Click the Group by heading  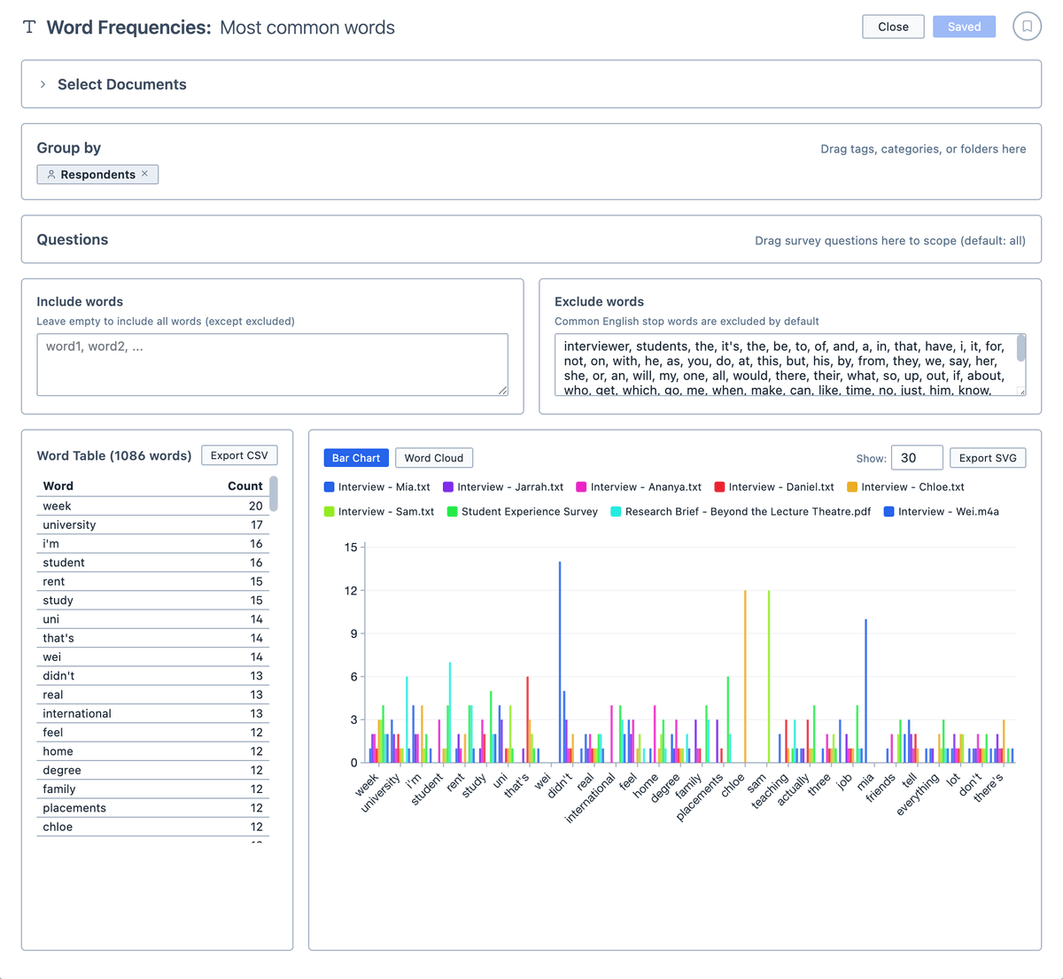[69, 148]
